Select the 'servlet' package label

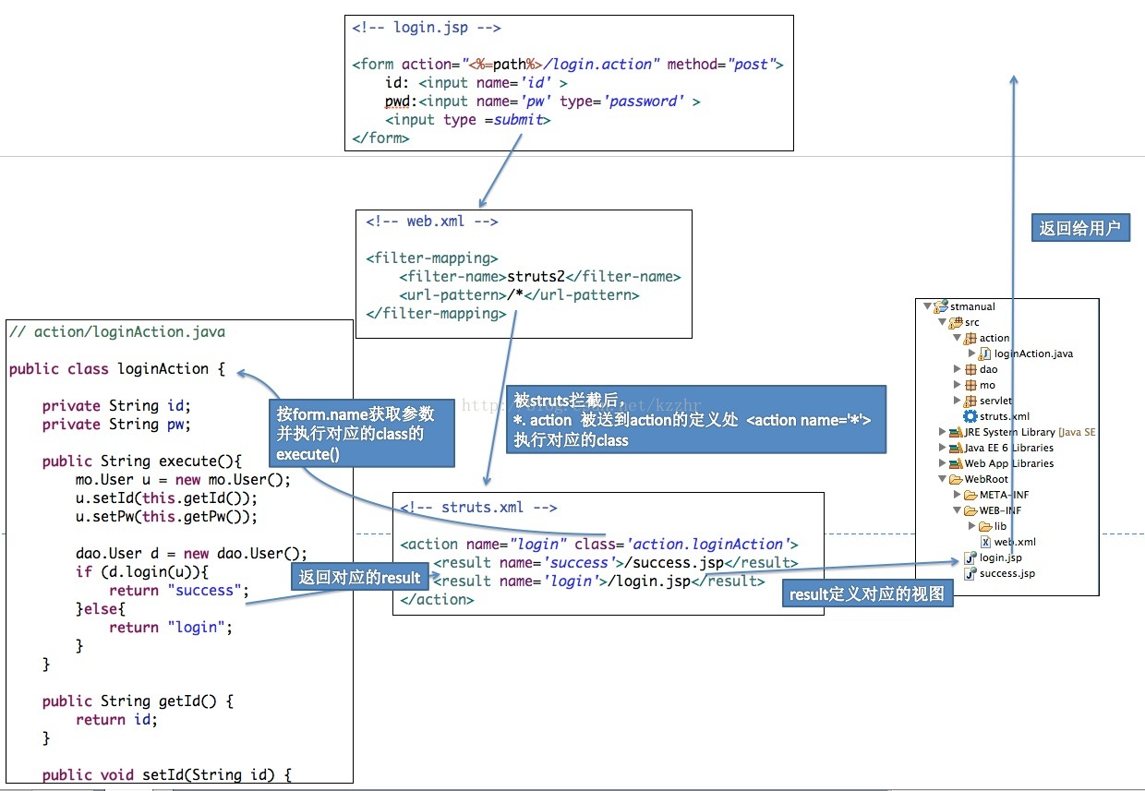pos(995,401)
